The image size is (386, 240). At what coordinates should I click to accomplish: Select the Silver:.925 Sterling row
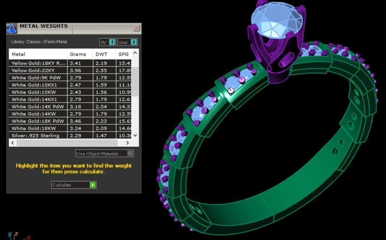tap(70, 136)
